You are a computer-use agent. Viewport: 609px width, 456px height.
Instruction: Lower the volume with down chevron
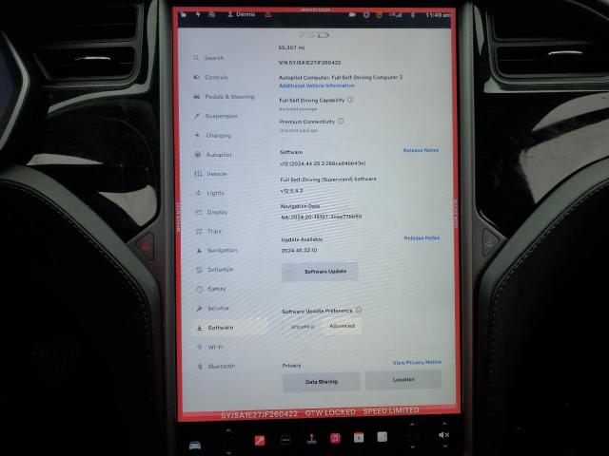click(445, 446)
